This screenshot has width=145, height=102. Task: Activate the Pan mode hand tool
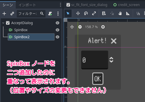pos(120,14)
